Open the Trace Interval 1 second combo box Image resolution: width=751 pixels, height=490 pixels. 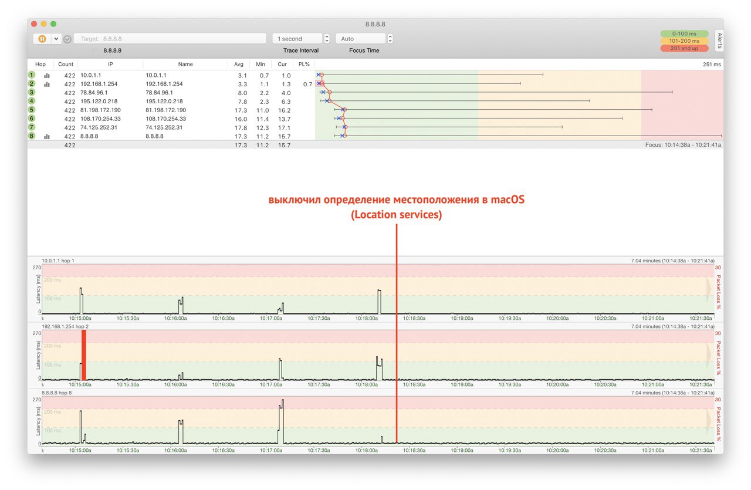(x=297, y=39)
